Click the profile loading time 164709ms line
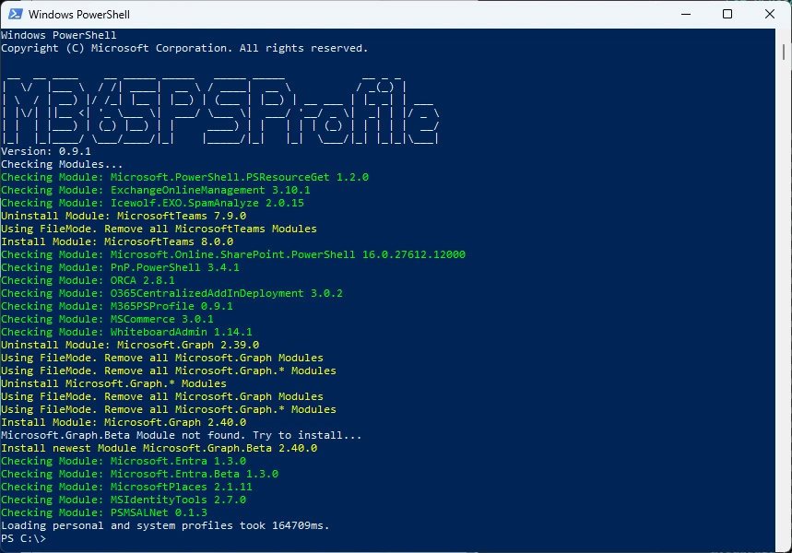 (165, 525)
